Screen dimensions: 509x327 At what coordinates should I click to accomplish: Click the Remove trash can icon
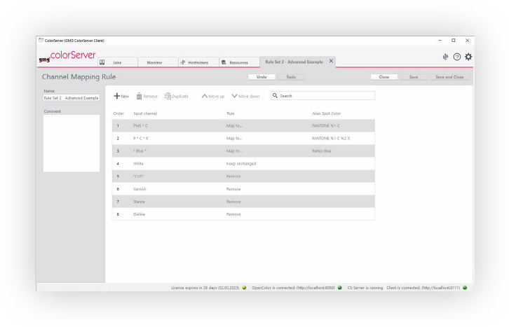pos(139,96)
